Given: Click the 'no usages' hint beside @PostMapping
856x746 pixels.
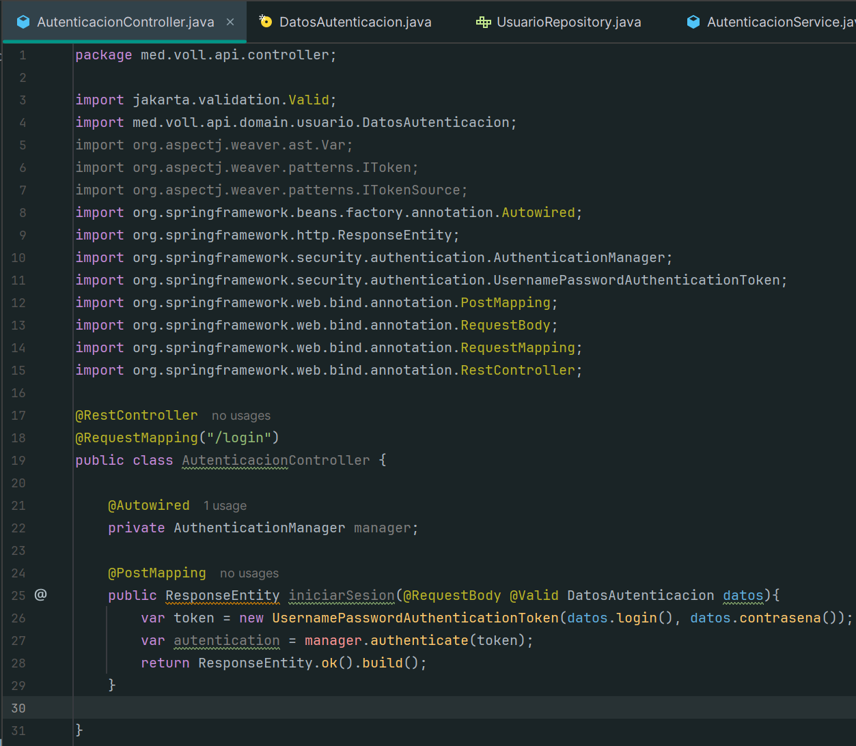Looking at the screenshot, I should coord(249,573).
